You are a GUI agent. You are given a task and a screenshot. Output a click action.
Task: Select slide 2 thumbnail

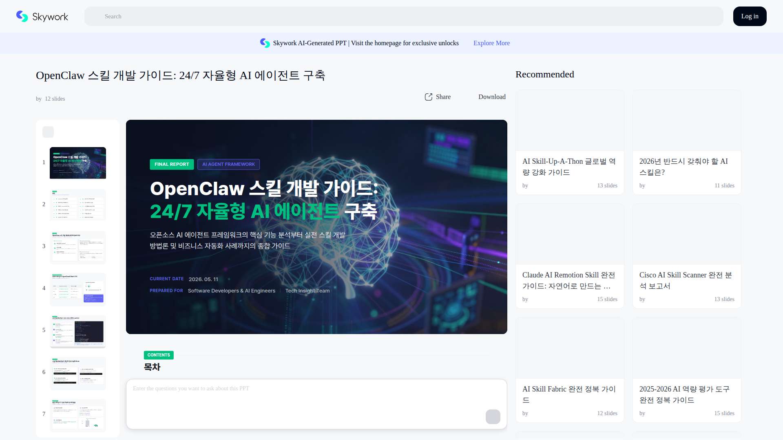(78, 205)
